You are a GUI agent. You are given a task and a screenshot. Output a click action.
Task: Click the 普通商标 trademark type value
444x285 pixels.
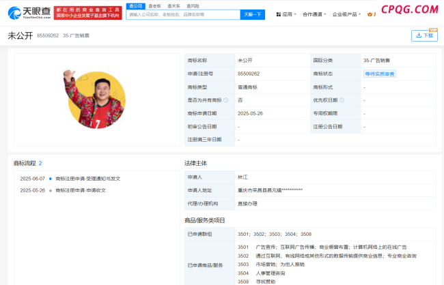click(247, 87)
